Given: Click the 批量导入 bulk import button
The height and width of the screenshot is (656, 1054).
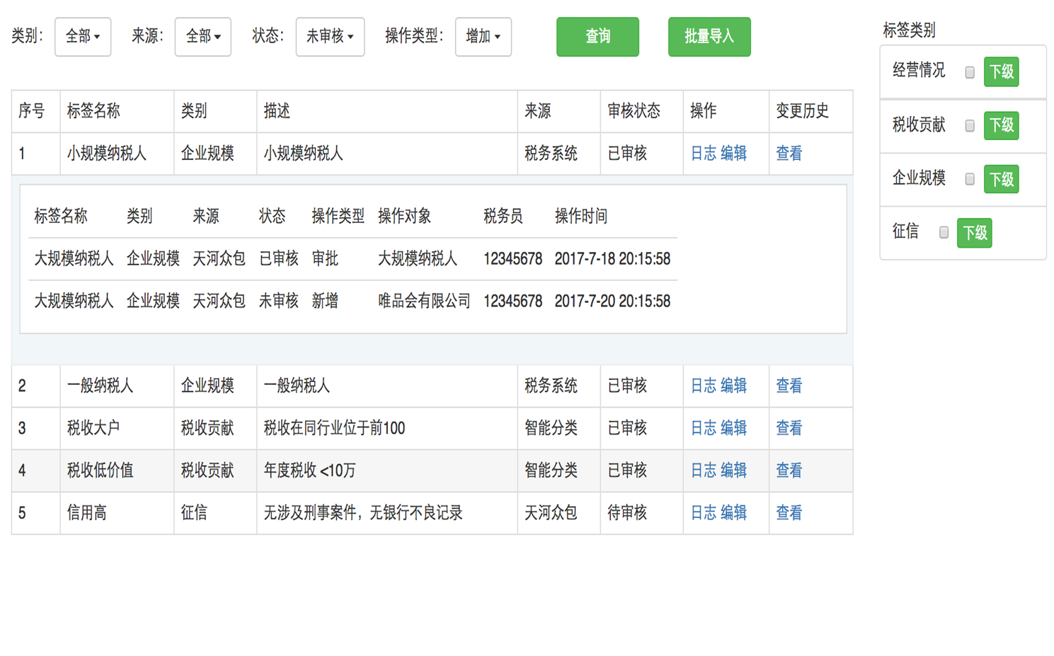Looking at the screenshot, I should [709, 37].
